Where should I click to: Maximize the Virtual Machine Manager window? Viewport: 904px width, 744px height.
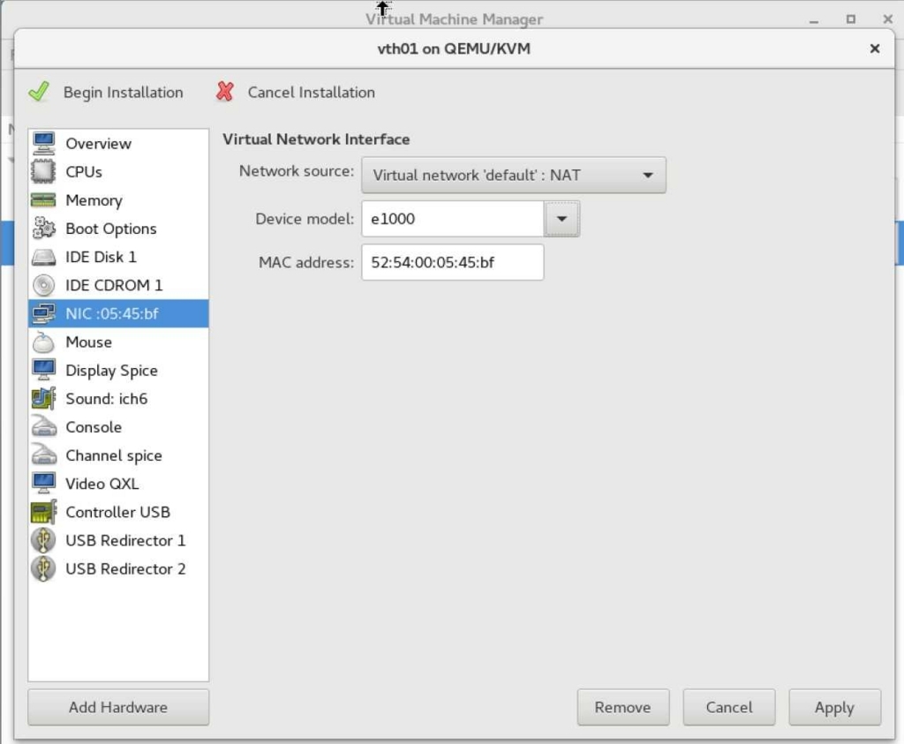(850, 19)
